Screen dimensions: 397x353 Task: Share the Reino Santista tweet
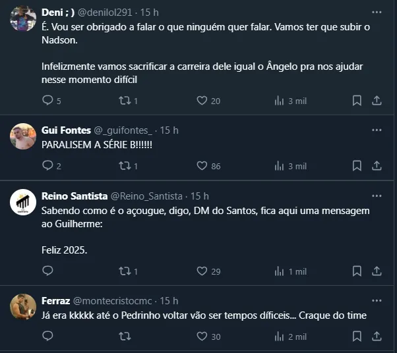[x=377, y=271]
